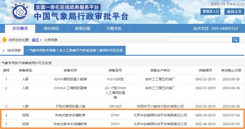Follow the 首页 breadcrumb link
This screenshot has width=245, height=129.
35,40
